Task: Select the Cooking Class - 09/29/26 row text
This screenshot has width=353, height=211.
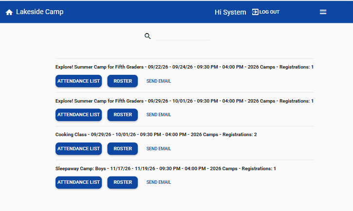Action: [156, 135]
